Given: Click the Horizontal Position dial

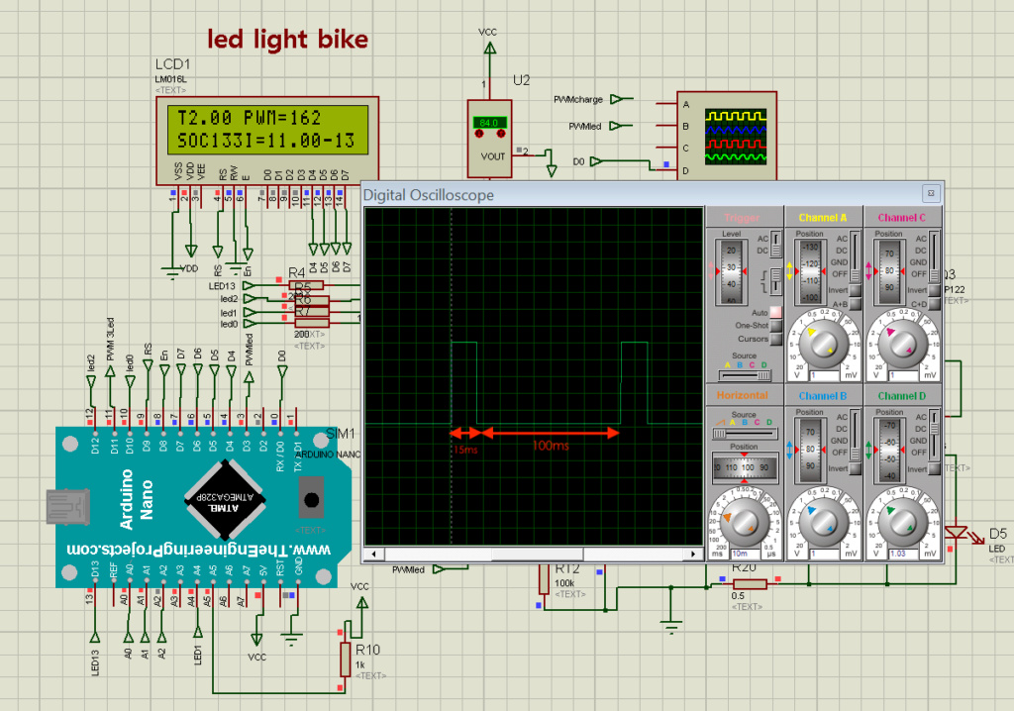Looking at the screenshot, I should (745, 467).
